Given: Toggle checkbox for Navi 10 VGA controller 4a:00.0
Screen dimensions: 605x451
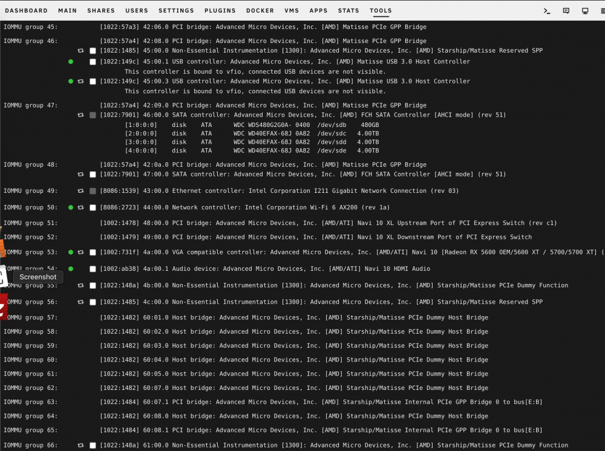Looking at the screenshot, I should click(93, 253).
